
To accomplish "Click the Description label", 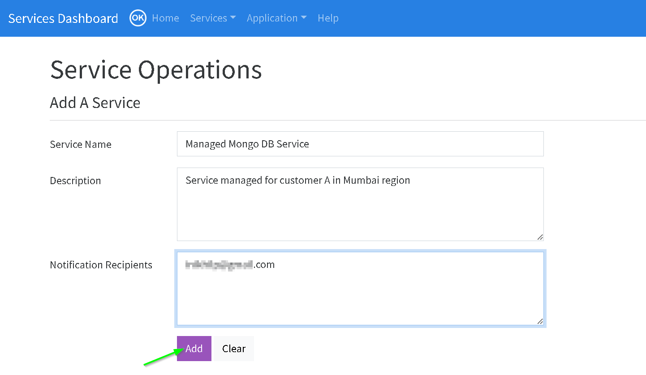I will [x=75, y=181].
